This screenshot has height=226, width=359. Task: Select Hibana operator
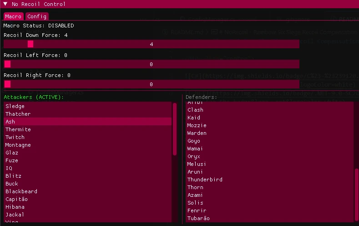[88, 207]
